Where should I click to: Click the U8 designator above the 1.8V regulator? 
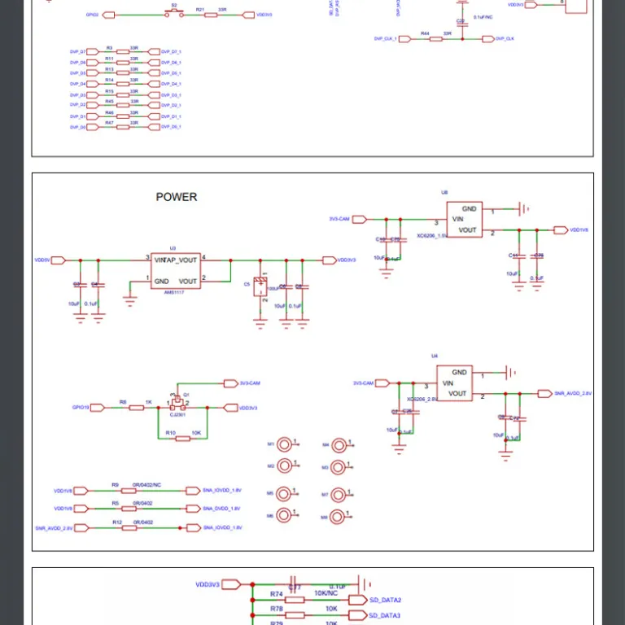pos(444,193)
